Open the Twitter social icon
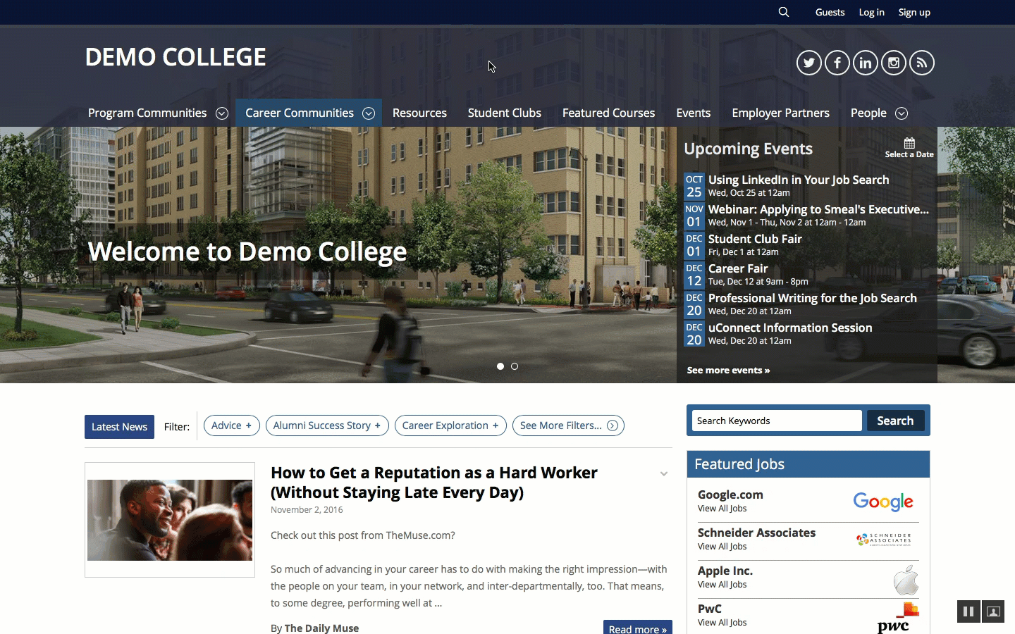Screen dimensions: 1015x634 tap(808, 63)
